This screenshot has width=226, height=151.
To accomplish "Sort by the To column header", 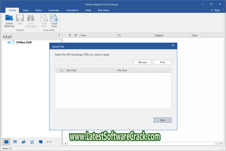I will click(x=135, y=35).
